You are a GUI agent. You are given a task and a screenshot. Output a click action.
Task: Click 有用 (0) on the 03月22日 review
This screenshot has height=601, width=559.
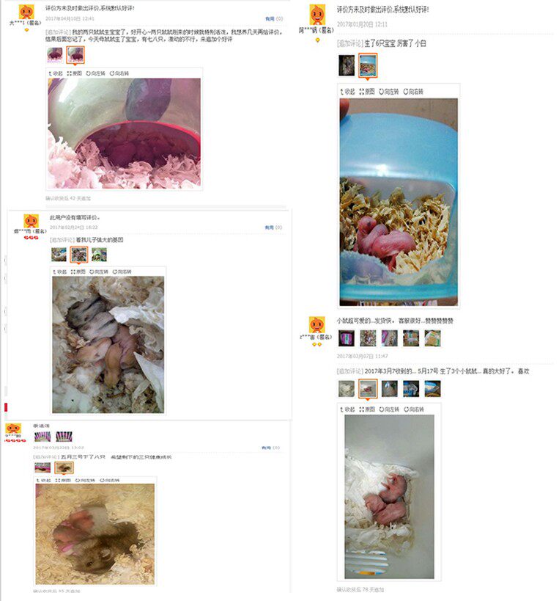tap(270, 448)
